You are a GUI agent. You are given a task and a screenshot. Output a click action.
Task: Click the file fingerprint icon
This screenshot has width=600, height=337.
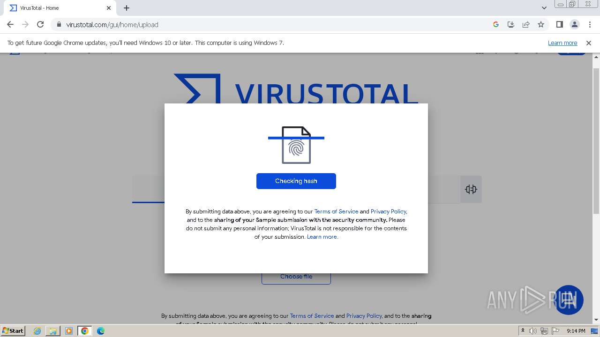(x=296, y=145)
